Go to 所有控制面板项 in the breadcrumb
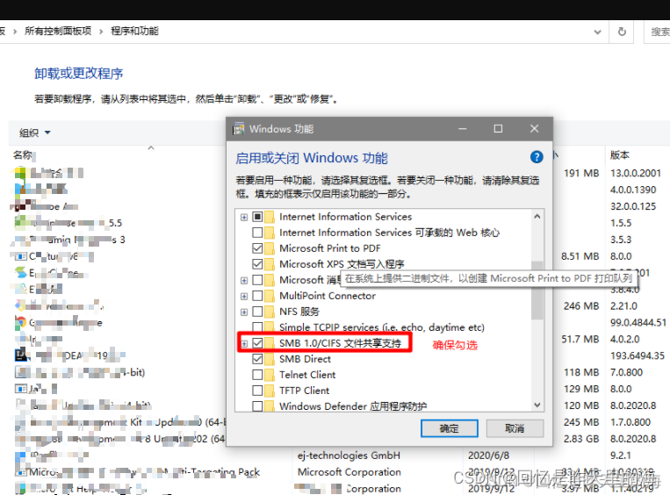670x495 pixels. click(58, 31)
